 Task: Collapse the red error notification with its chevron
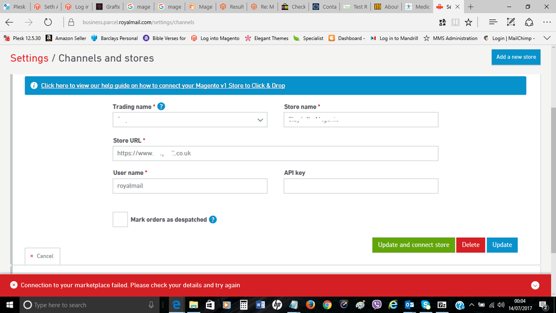pyautogui.click(x=535, y=285)
